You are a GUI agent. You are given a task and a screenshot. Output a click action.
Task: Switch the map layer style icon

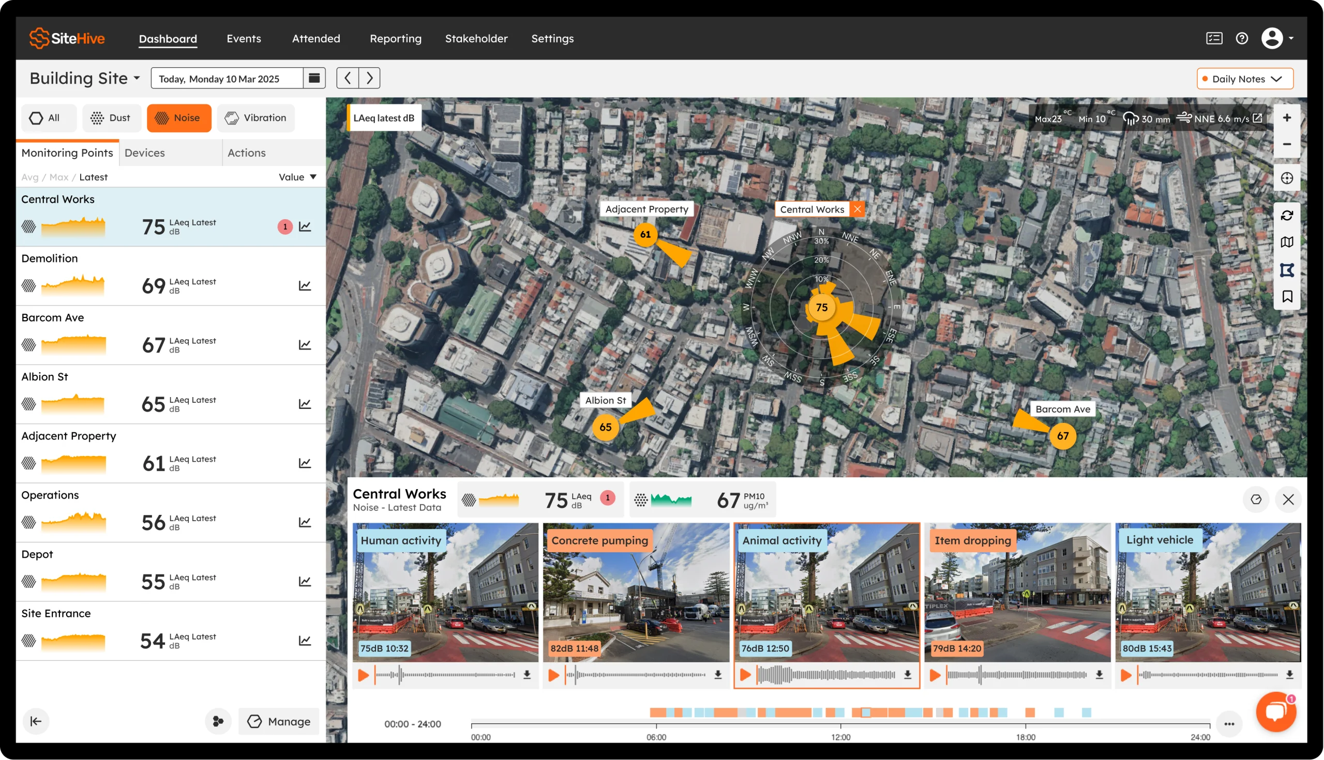coord(1286,242)
